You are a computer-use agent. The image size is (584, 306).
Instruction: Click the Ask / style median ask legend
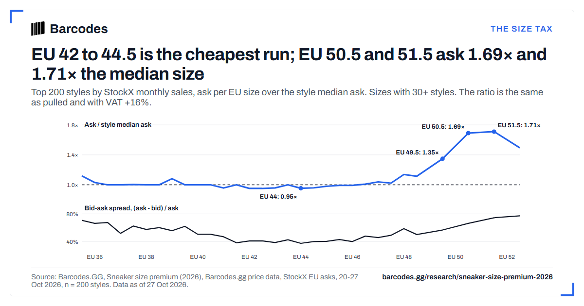click(118, 125)
